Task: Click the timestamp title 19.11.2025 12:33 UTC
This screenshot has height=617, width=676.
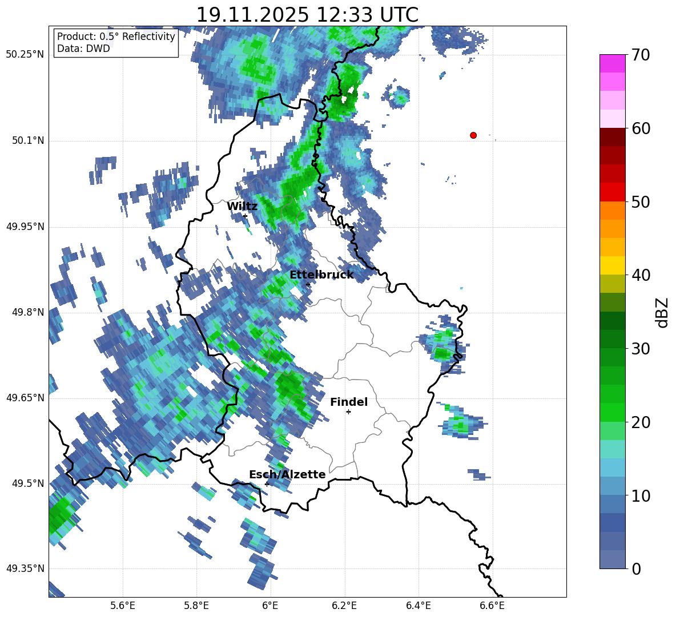Action: tap(307, 15)
